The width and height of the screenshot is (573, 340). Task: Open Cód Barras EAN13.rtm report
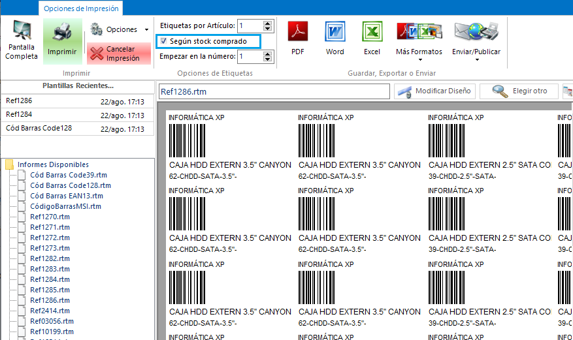tap(67, 196)
